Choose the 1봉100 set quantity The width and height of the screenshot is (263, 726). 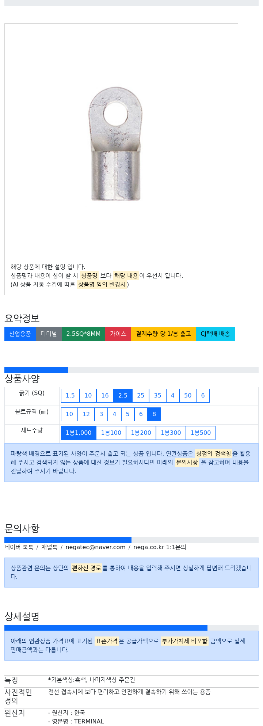111,433
